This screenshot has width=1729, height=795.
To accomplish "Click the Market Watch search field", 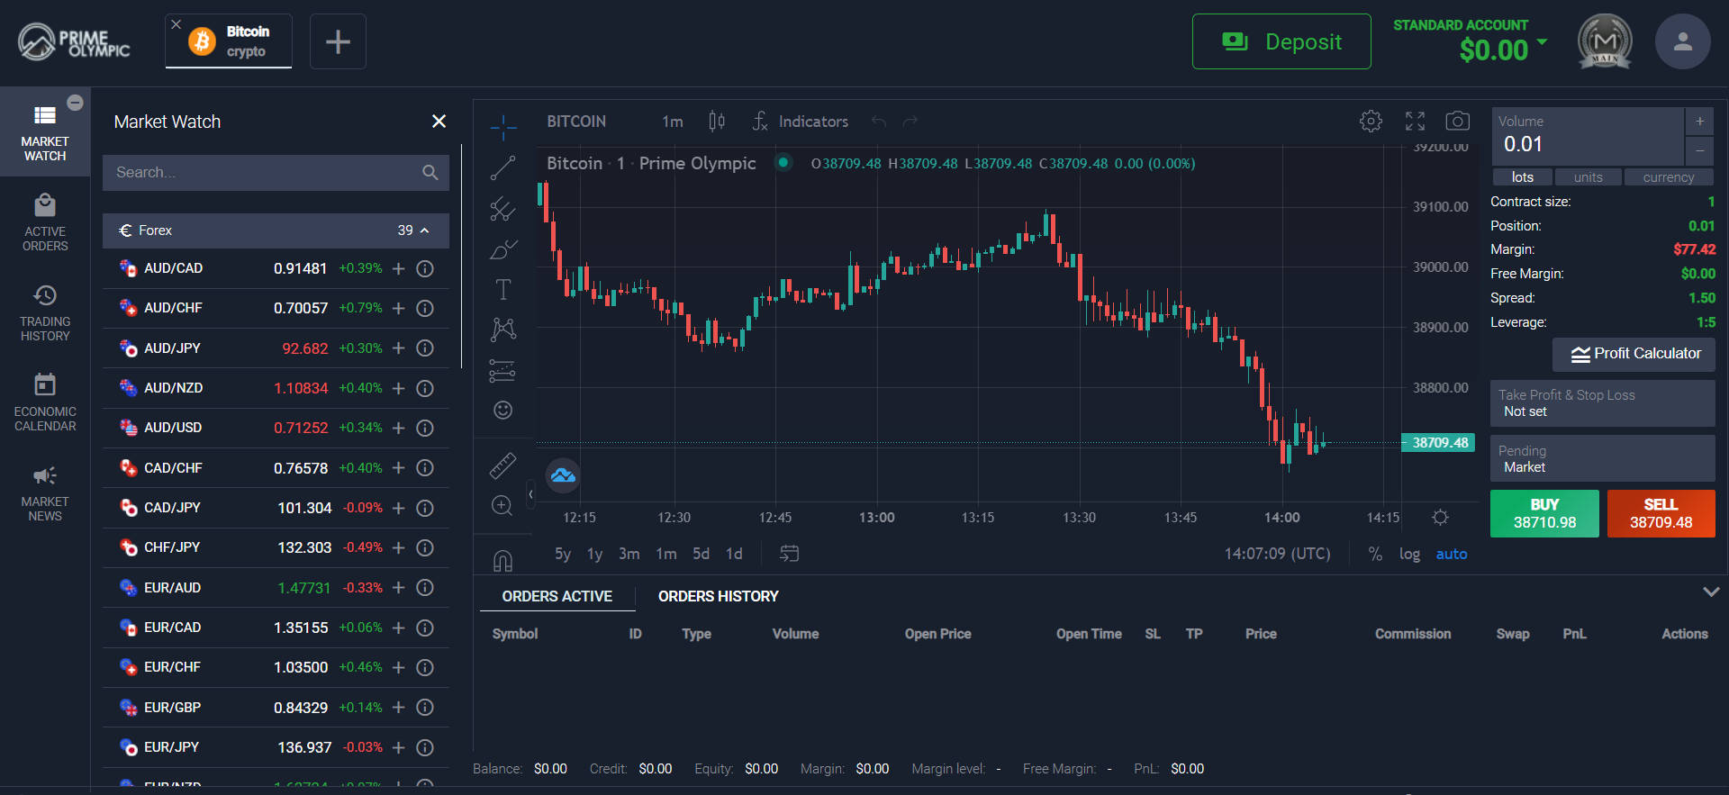I will (x=266, y=173).
